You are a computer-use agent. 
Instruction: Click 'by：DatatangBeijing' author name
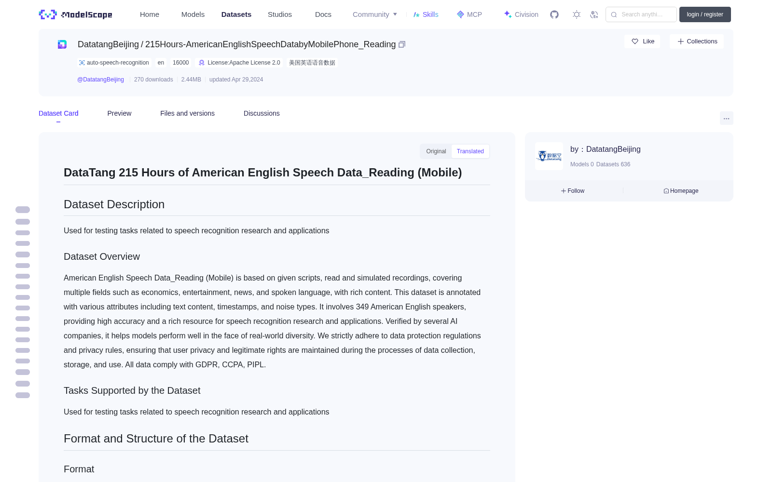606,149
